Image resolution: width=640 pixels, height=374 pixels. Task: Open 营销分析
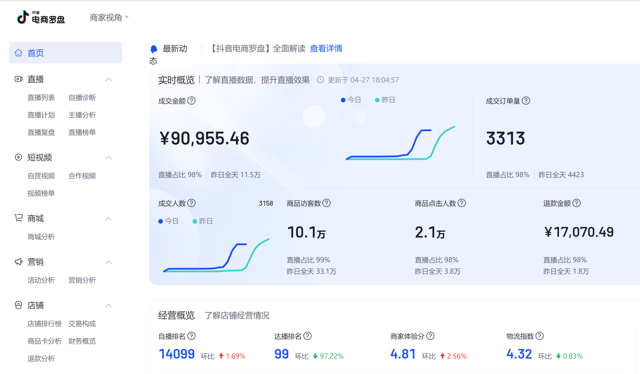(x=82, y=280)
